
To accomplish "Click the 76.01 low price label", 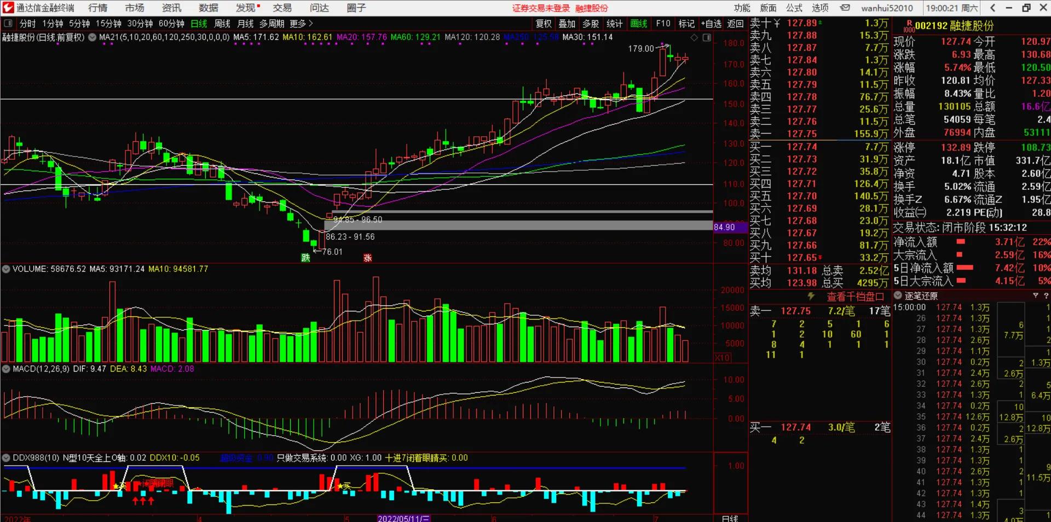I will coord(332,252).
